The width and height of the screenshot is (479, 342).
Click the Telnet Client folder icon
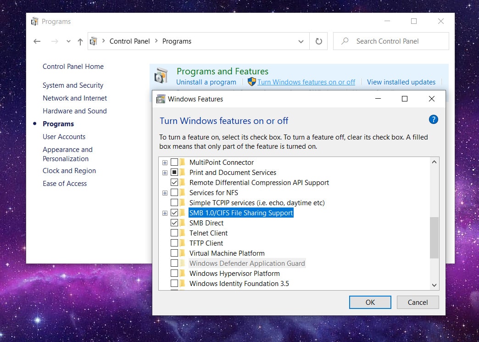[x=183, y=233]
